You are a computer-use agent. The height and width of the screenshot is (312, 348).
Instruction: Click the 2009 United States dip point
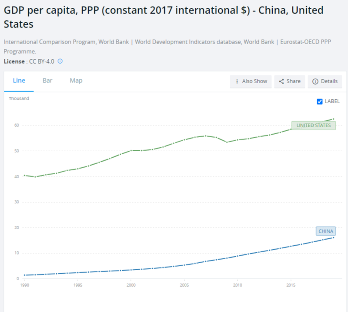point(227,142)
